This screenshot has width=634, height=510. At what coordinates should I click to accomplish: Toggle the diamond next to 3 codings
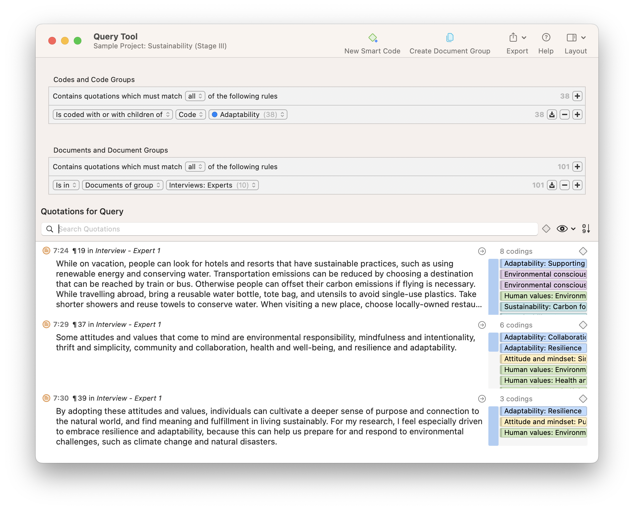pos(583,399)
